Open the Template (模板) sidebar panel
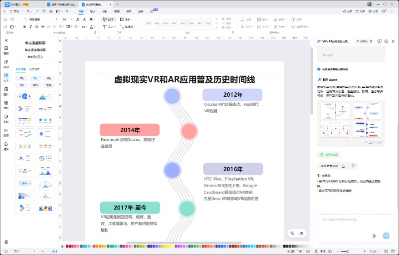 click(x=6, y=50)
